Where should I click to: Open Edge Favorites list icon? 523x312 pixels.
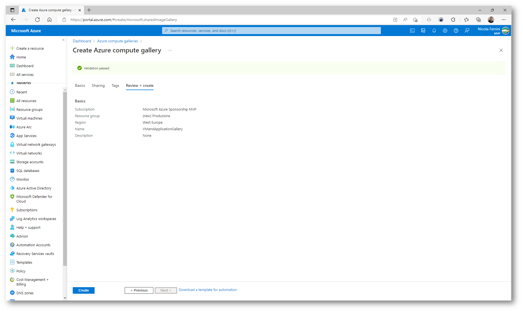[466, 20]
